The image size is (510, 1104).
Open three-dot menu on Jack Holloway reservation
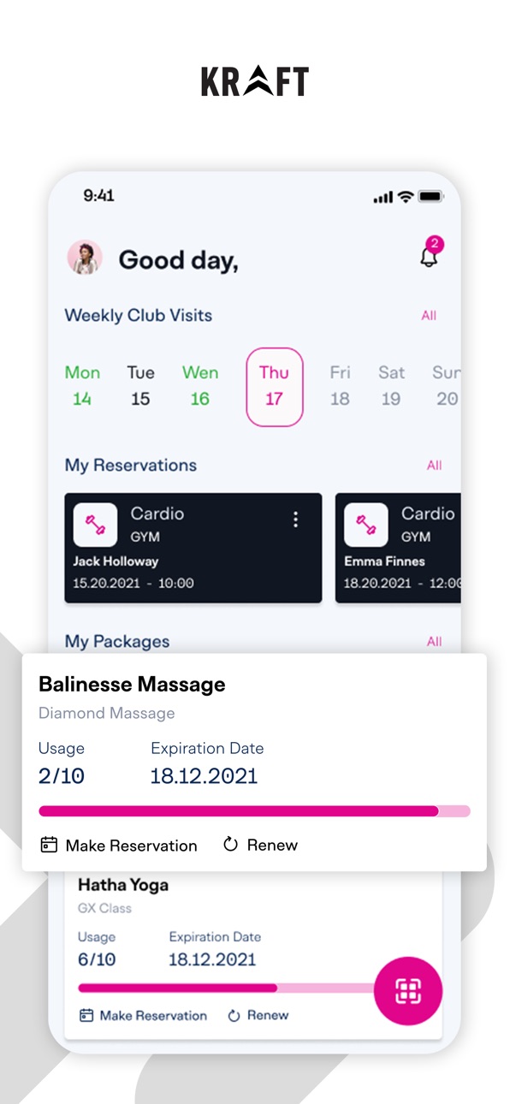(x=295, y=519)
